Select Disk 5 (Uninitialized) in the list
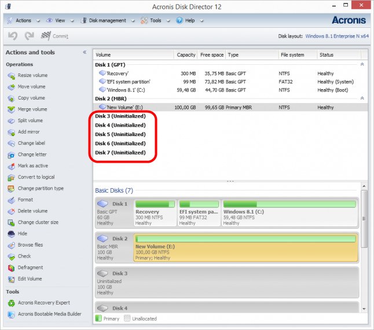 pyautogui.click(x=120, y=134)
